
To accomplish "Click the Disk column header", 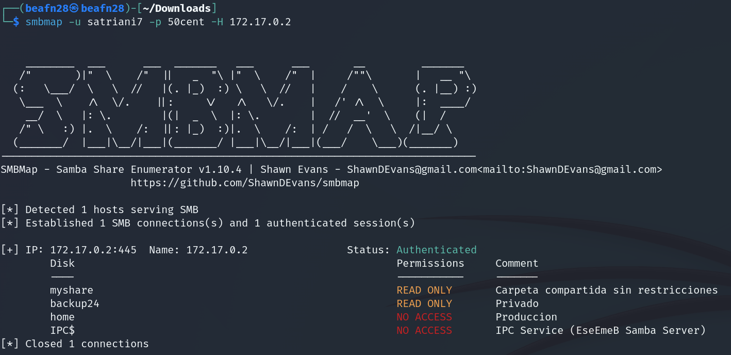I will tap(62, 263).
